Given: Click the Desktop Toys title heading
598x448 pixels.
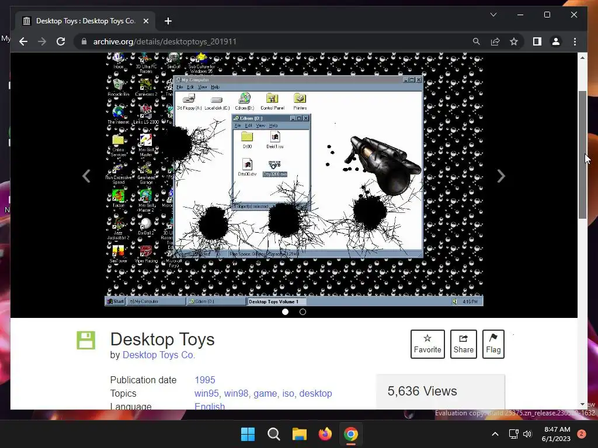Looking at the screenshot, I should tap(162, 339).
